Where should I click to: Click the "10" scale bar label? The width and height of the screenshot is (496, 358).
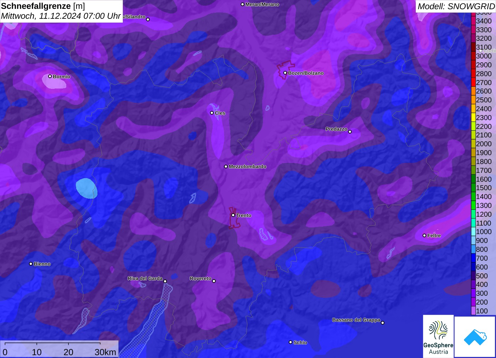37,352
